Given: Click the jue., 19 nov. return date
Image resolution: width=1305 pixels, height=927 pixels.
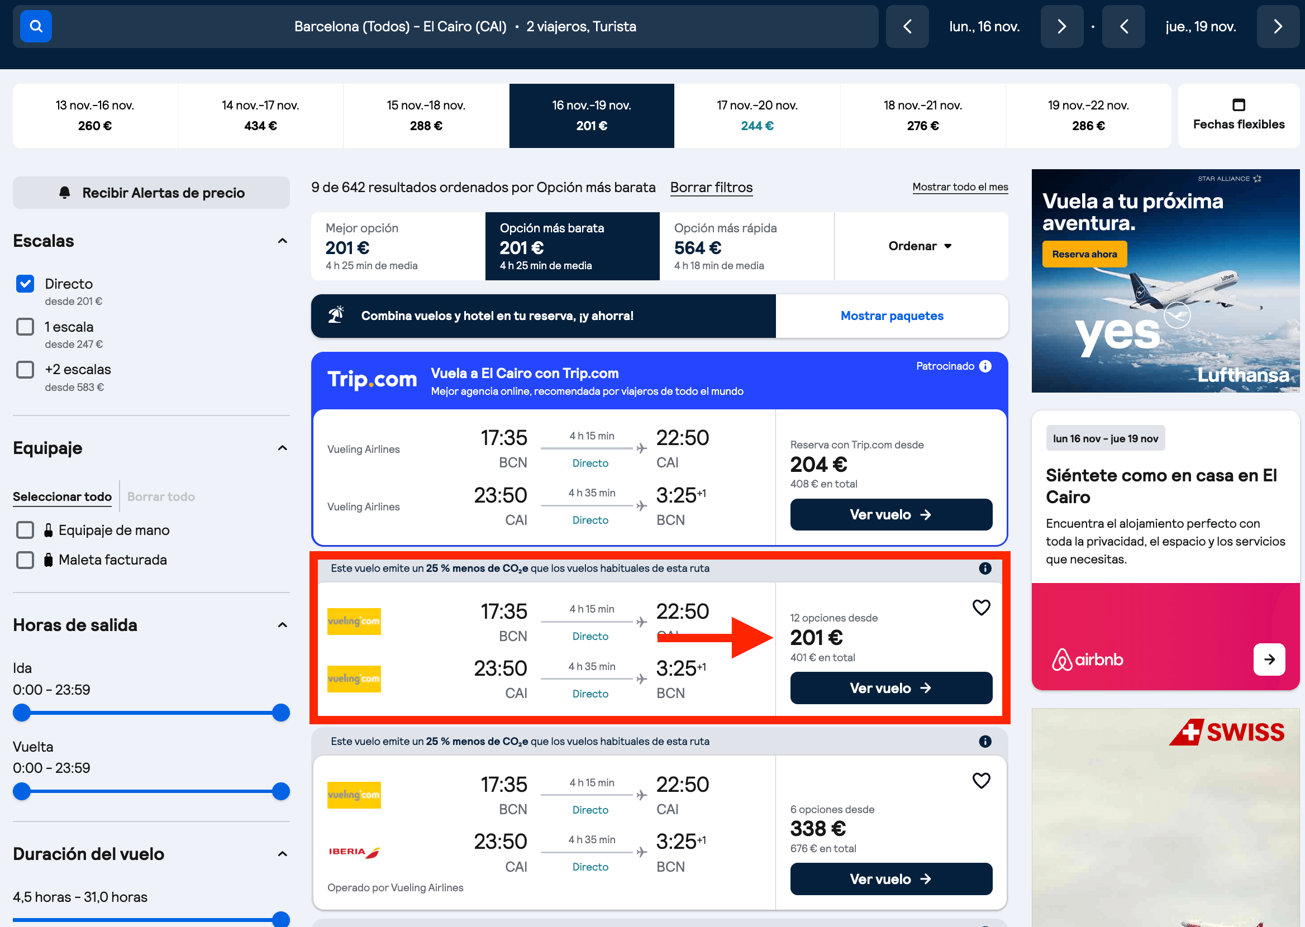Looking at the screenshot, I should (x=1201, y=26).
